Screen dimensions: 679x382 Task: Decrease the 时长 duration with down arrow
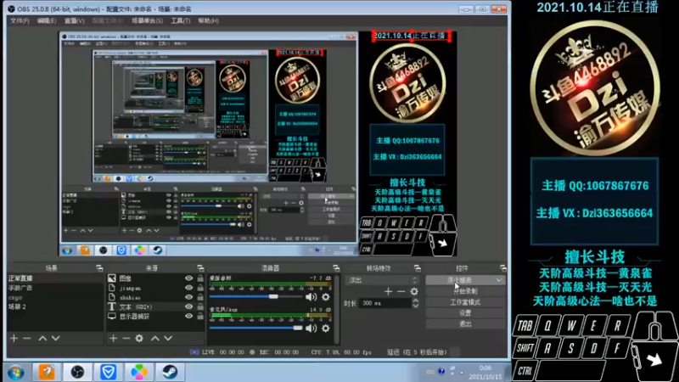pos(415,306)
